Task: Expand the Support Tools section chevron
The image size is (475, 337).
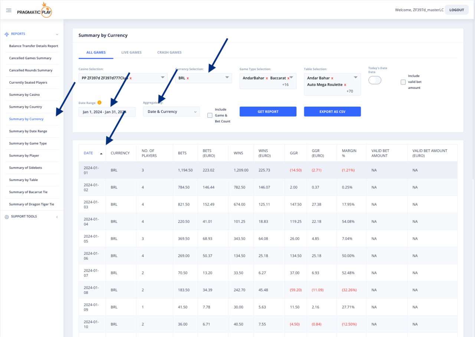Action: (x=57, y=217)
